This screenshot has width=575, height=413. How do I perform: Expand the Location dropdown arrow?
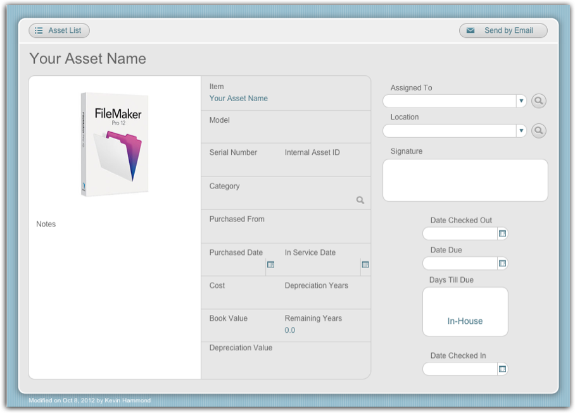521,130
